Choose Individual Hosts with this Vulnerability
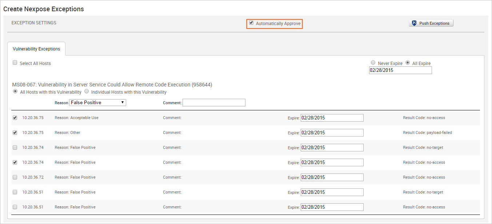The height and width of the screenshot is (224, 492). tap(87, 91)
